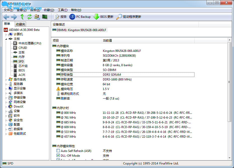Select SPD in the tree
The image size is (234, 168).
pyautogui.click(x=19, y=61)
